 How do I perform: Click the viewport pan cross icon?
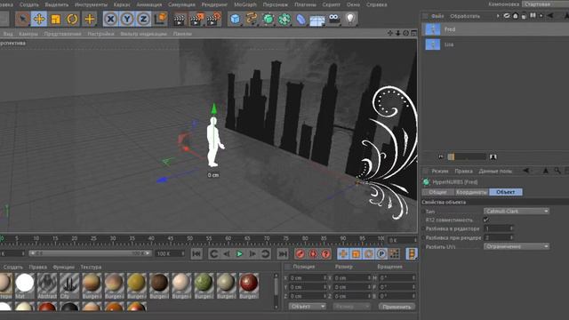(390, 33)
